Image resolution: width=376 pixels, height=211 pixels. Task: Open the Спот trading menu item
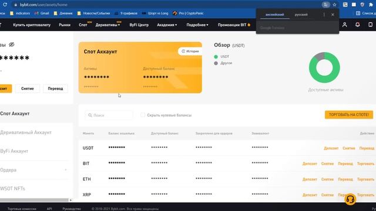click(83, 25)
